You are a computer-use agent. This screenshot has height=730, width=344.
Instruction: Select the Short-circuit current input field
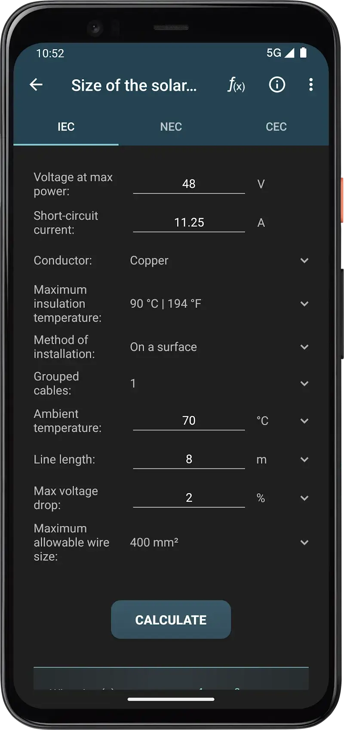189,223
